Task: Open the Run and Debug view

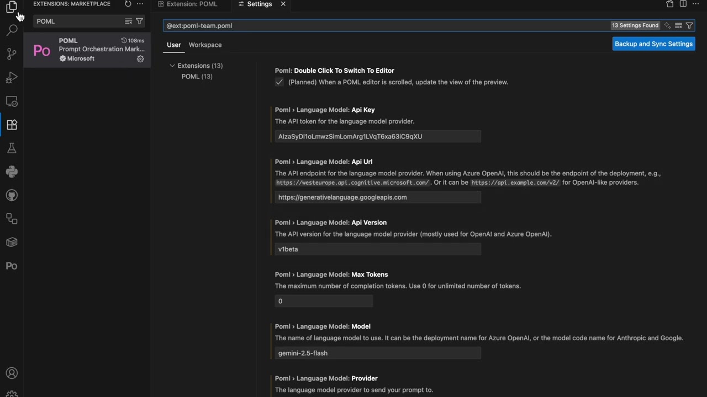Action: [12, 78]
